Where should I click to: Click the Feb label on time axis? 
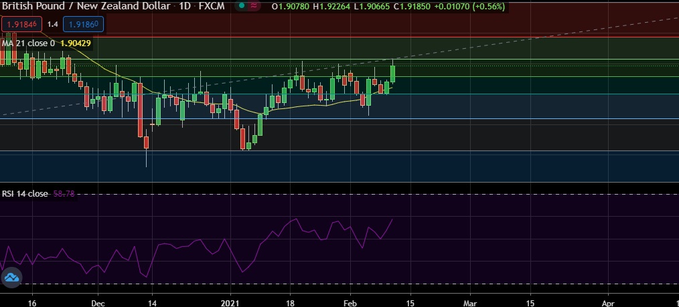[x=350, y=303]
